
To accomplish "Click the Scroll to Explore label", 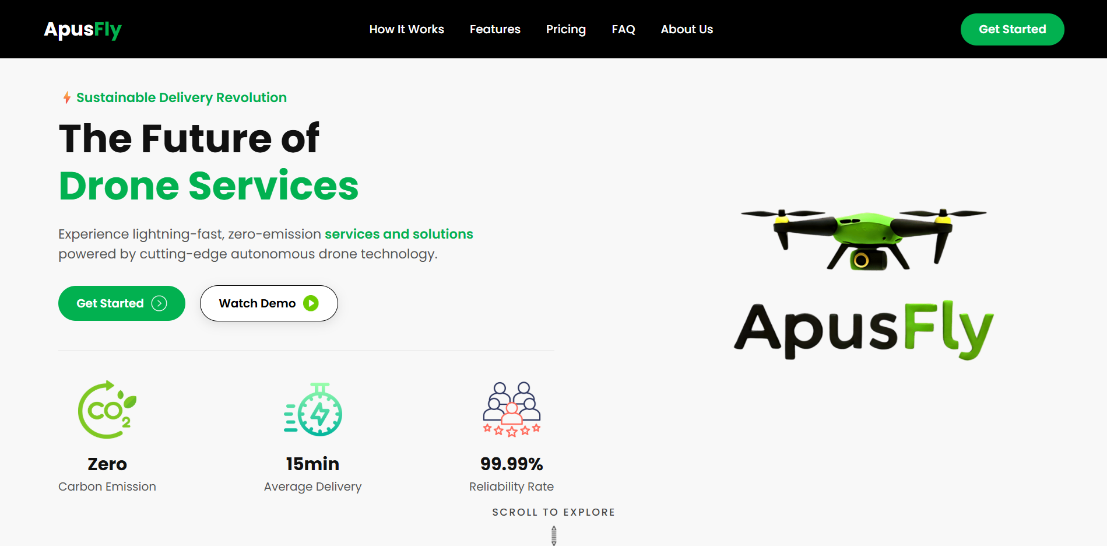I will click(x=553, y=512).
